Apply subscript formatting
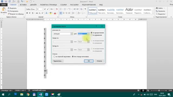 coord(40,13)
